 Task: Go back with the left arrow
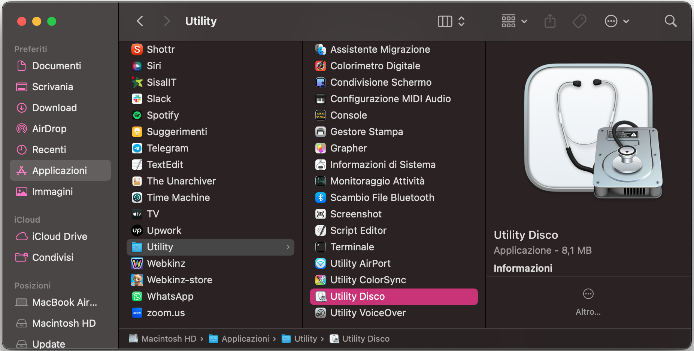140,21
